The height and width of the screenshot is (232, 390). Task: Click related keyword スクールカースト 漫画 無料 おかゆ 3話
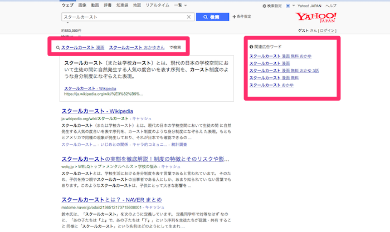point(284,71)
